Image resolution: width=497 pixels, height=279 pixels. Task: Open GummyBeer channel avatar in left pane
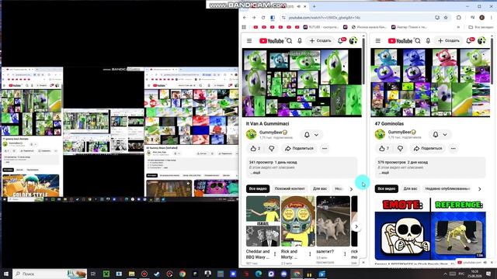[x=252, y=134]
